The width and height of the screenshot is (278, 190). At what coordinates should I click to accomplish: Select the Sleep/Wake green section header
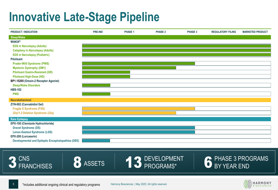[x=140, y=37]
